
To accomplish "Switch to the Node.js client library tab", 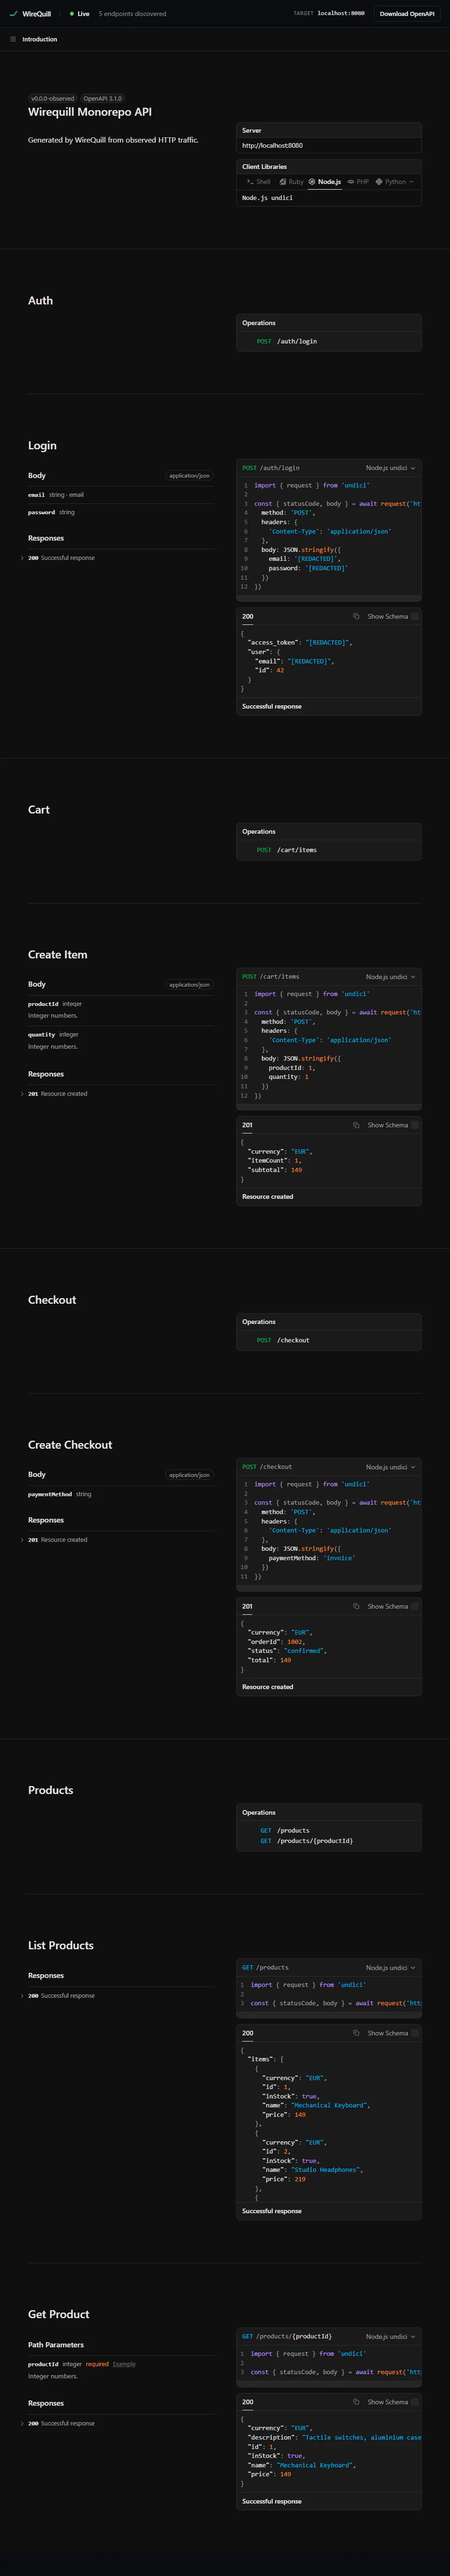I will [324, 182].
